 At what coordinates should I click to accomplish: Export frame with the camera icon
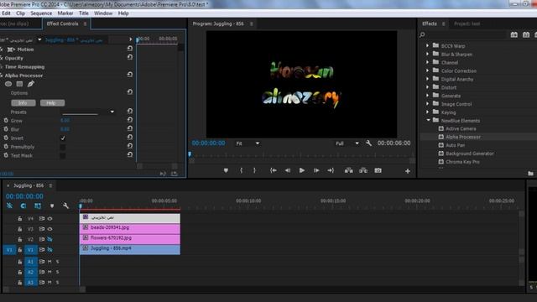click(x=378, y=170)
